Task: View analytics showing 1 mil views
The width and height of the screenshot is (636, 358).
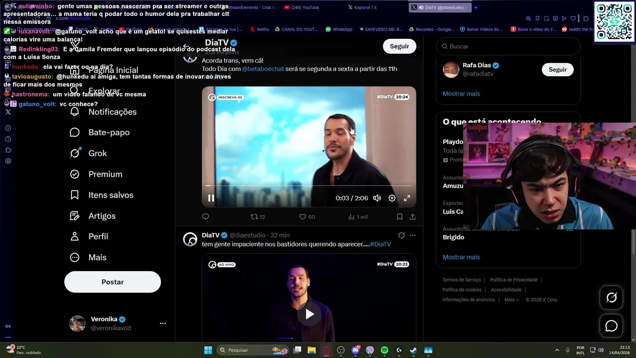Action: click(358, 217)
